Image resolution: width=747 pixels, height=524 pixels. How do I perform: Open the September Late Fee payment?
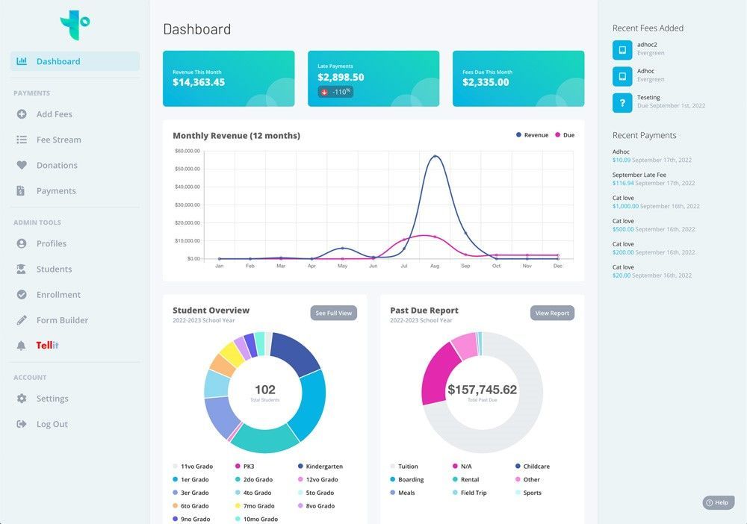point(654,179)
